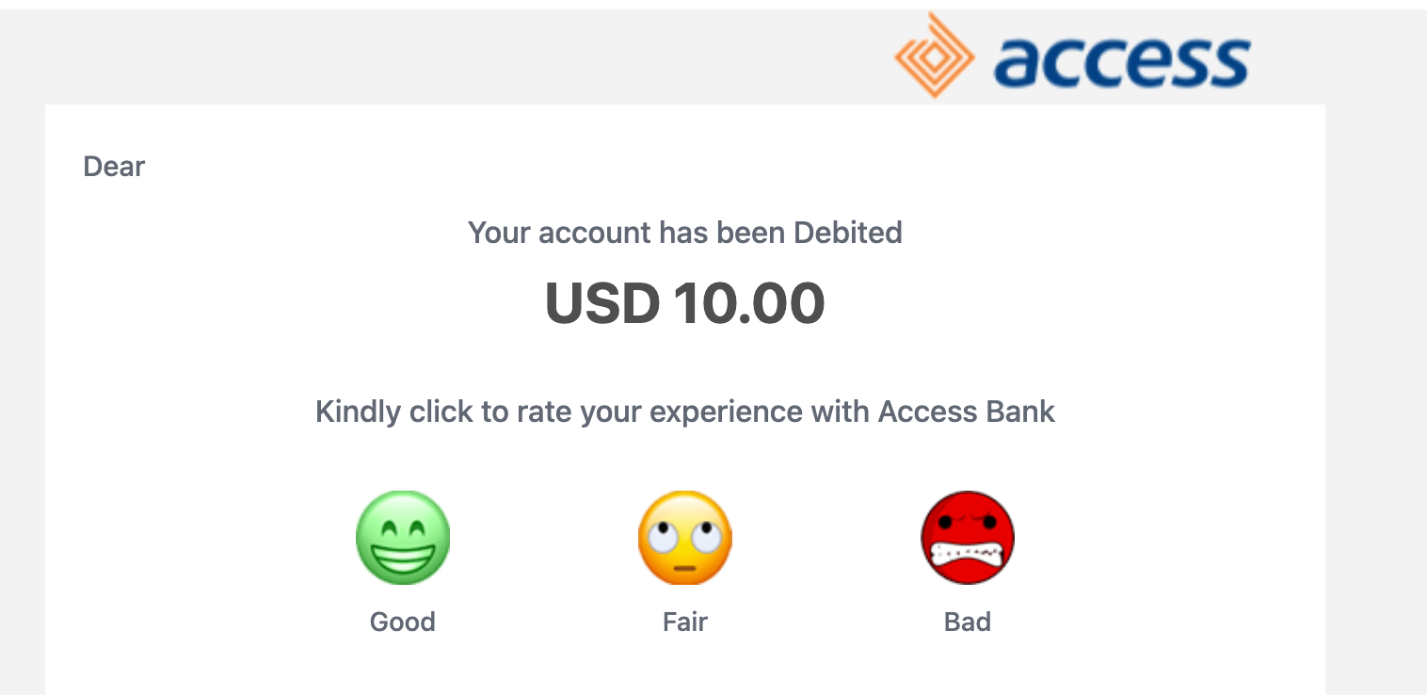Viewport: 1427px width, 695px height.
Task: Click the "USD" currency code
Action: [602, 303]
